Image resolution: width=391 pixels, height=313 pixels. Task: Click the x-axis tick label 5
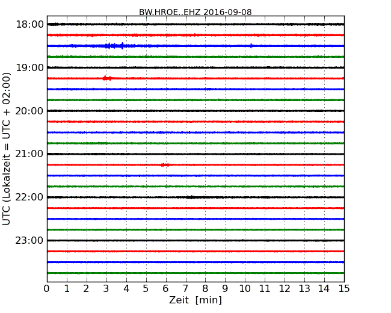(146, 289)
